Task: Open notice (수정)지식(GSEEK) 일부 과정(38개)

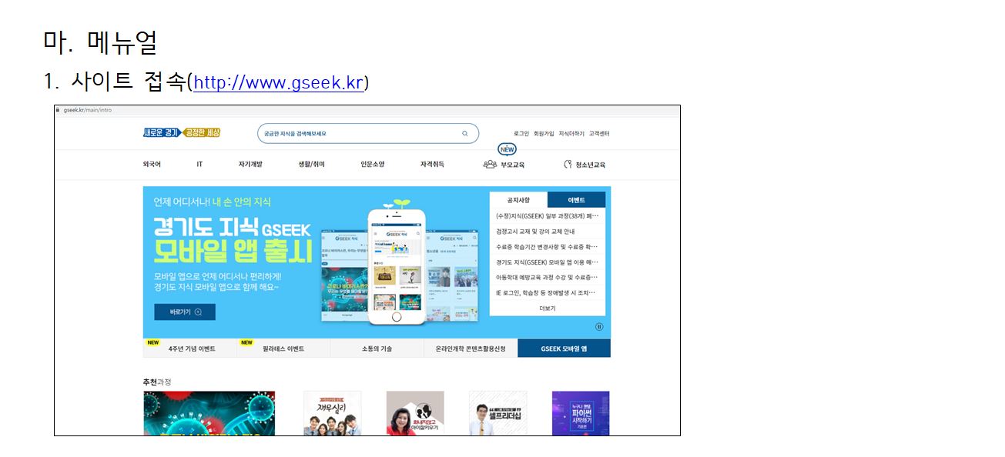Action: pos(547,216)
